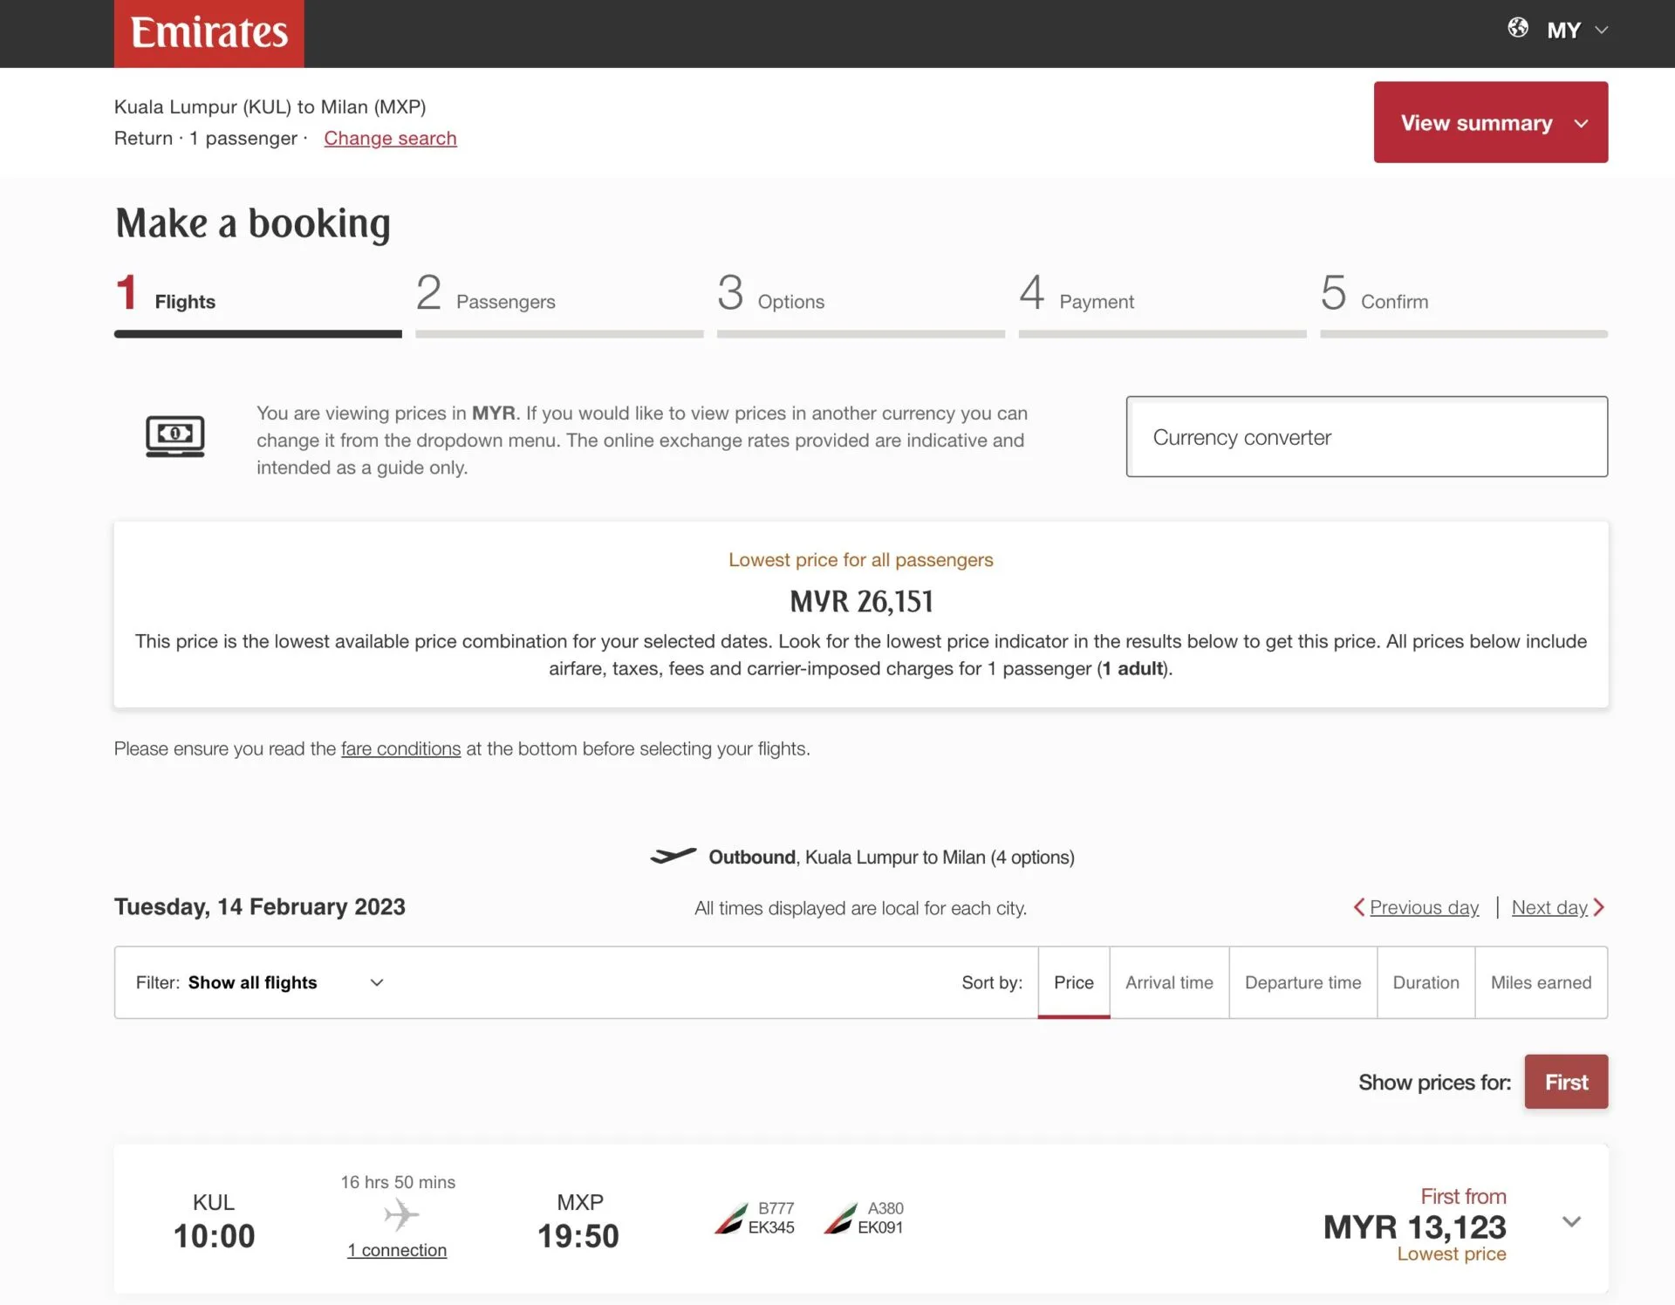
Task: Sort flights by Duration
Action: (1425, 982)
